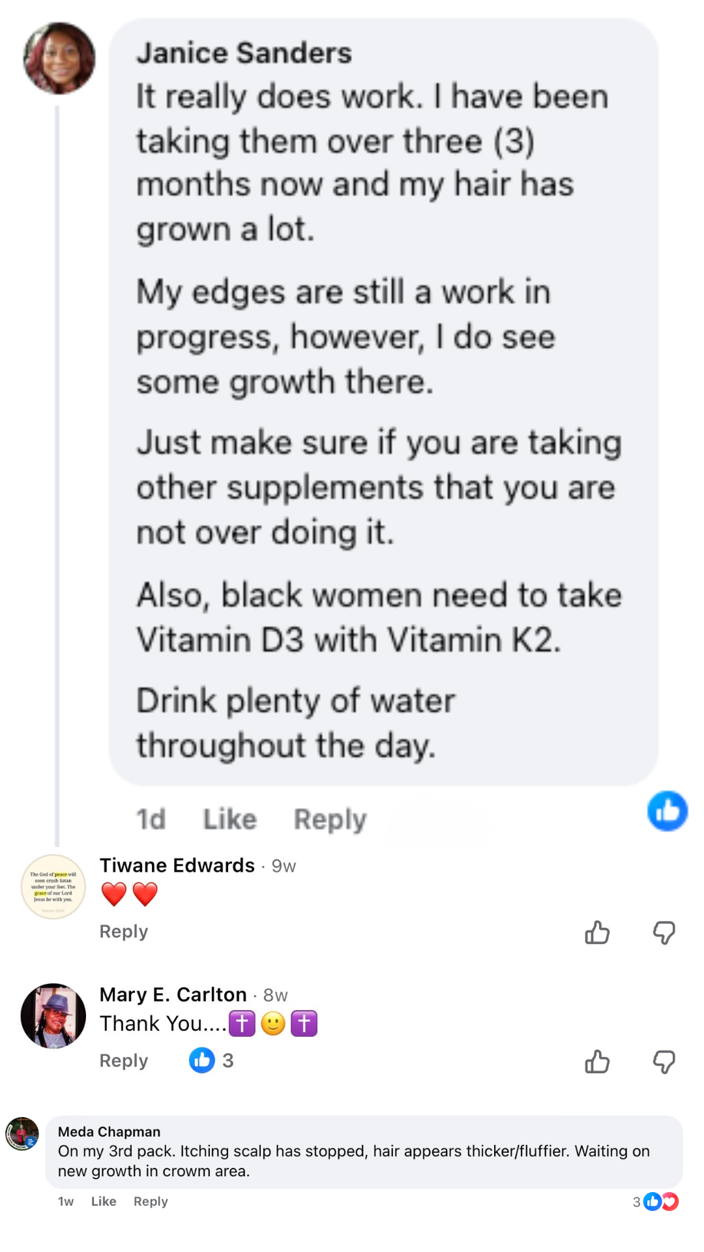Reply to Tiwane Edwards' hearts comment

pyautogui.click(x=123, y=932)
